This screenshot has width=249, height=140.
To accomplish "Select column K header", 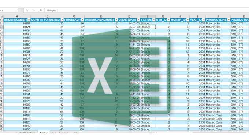I will click(240, 16).
